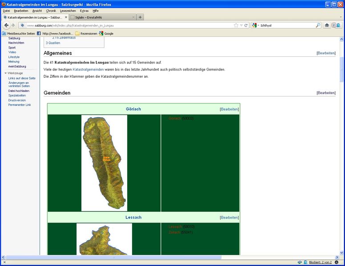Viewport: 345px width, 266px height.
Task: Open the Facebook bookmark
Action: point(55,33)
